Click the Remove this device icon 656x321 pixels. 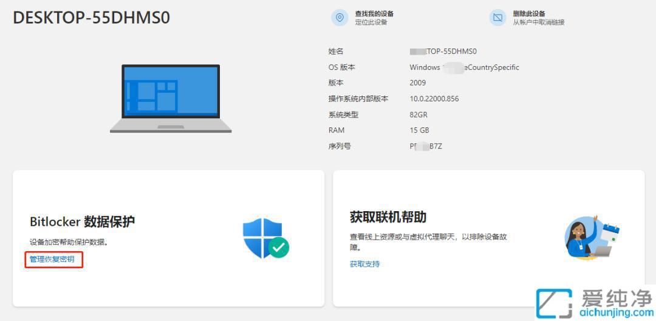coord(497,18)
